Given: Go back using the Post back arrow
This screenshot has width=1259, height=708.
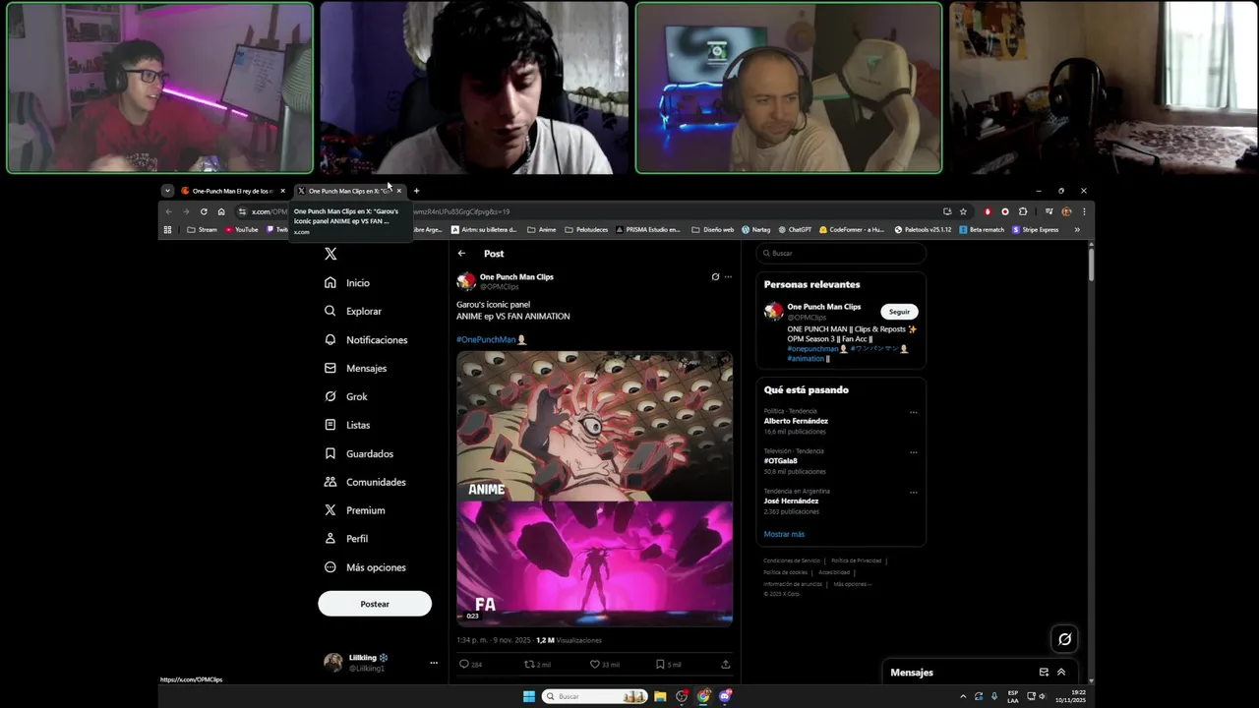Looking at the screenshot, I should coord(461,254).
